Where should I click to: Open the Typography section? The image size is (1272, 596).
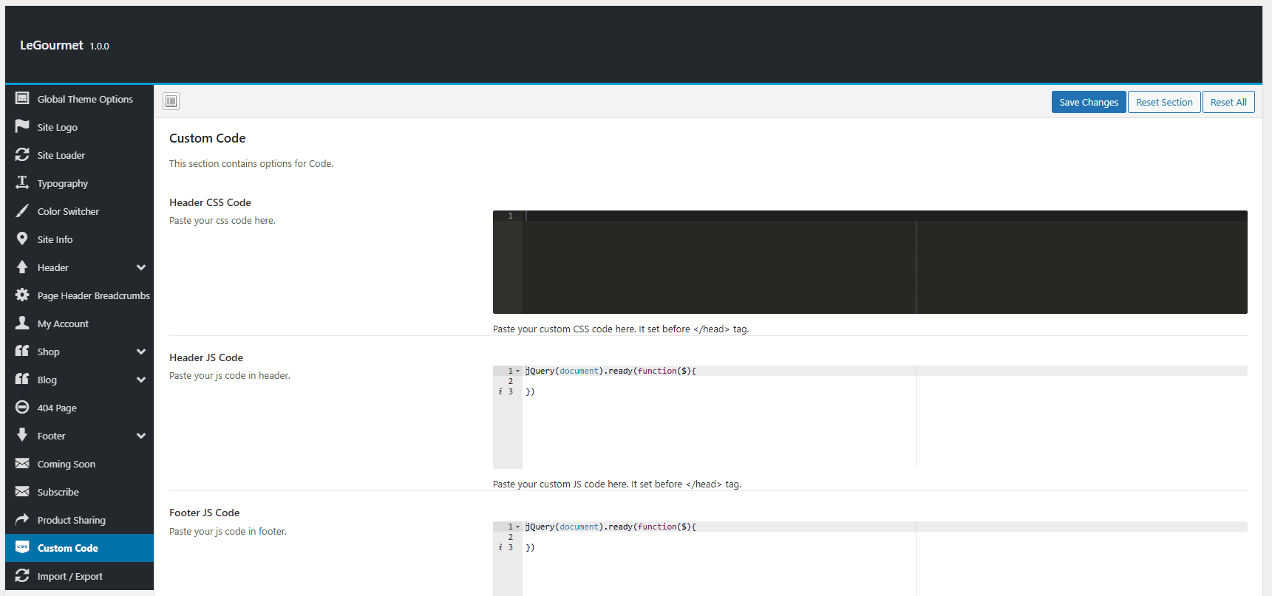tap(79, 183)
